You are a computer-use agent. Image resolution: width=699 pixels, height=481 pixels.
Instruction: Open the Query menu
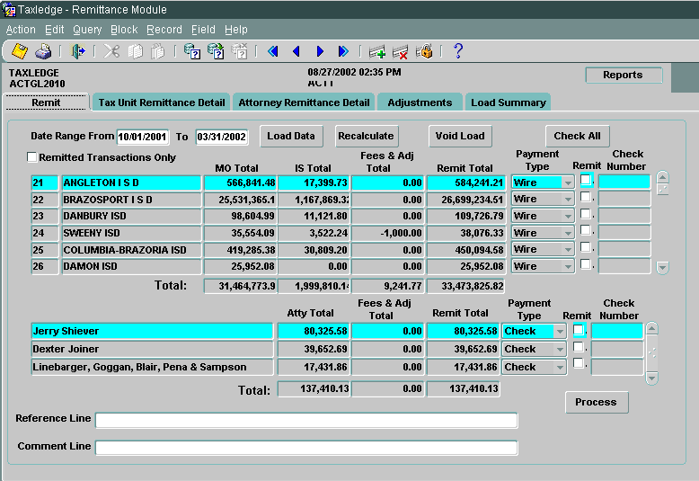pos(87,30)
